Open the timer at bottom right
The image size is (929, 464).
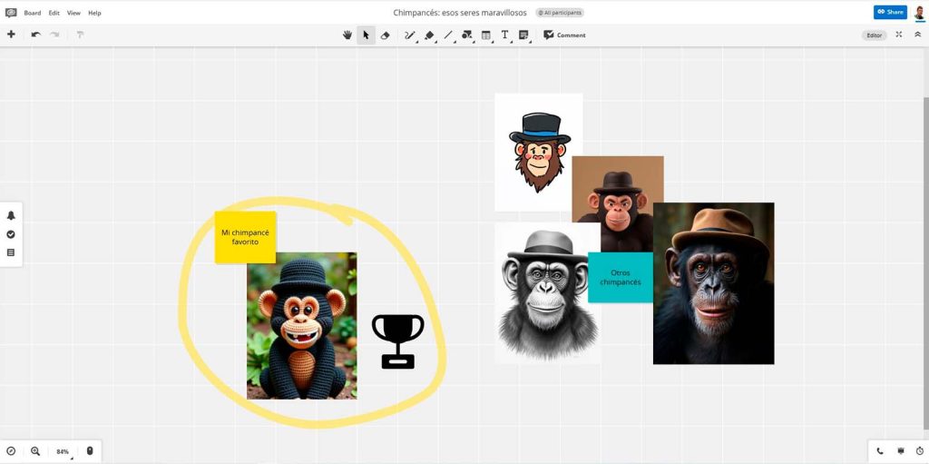coord(919,450)
